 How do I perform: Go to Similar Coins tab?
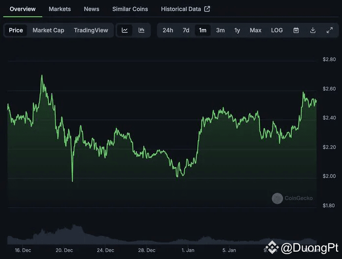click(x=130, y=9)
